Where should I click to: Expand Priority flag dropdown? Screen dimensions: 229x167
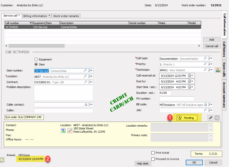point(210,64)
